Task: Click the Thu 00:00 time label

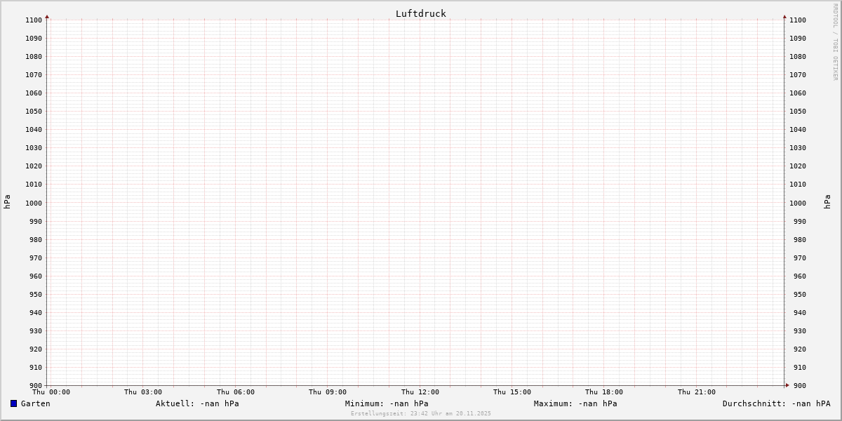Action: (51, 392)
